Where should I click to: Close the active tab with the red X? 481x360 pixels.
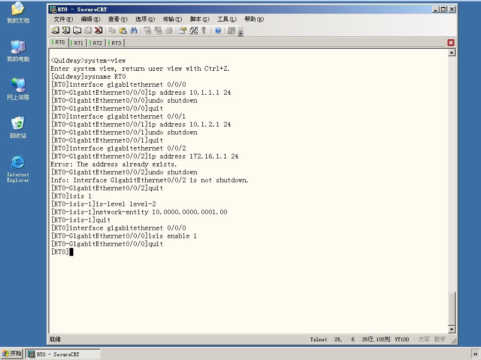pos(450,43)
